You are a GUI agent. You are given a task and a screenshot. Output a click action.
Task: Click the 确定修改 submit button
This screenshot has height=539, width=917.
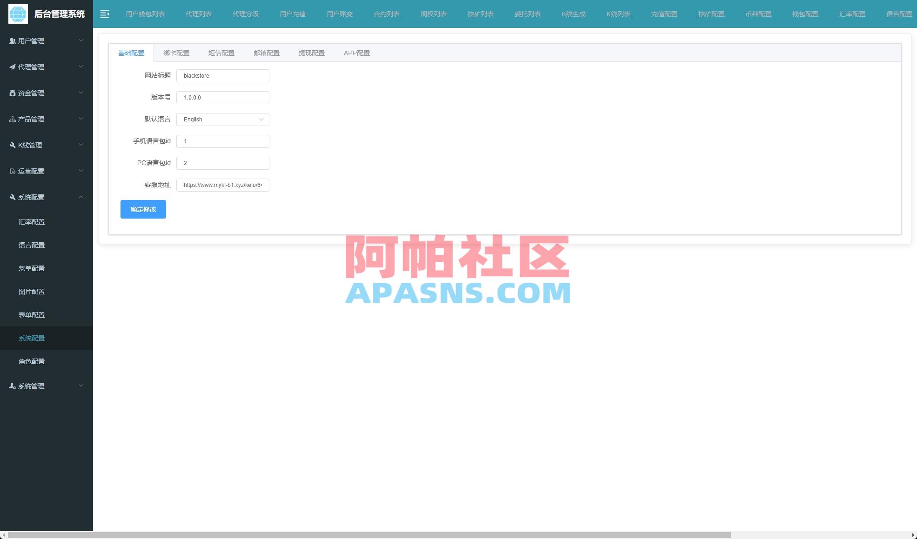coord(143,209)
